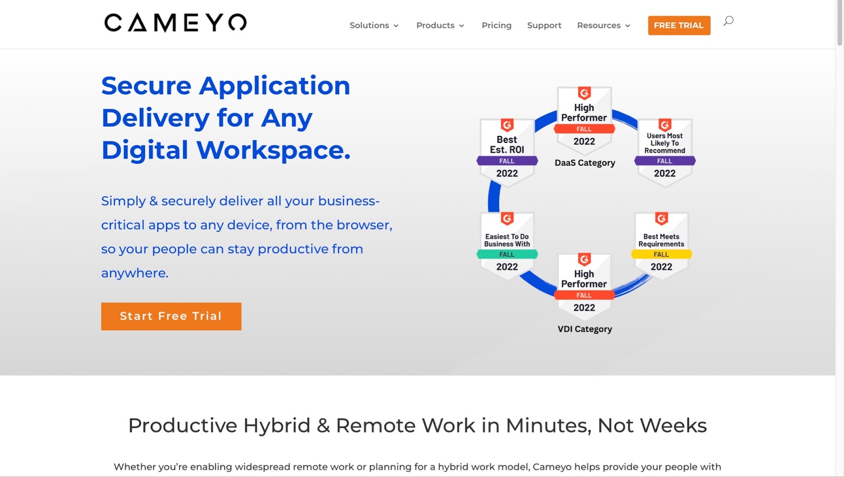Screen dimensions: 844x477
Task: Click the Easiest To Do Business With badge
Action: [507, 246]
